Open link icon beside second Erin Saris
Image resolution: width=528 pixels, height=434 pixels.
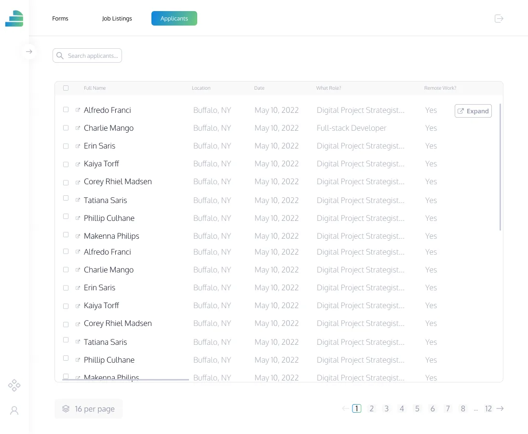pyautogui.click(x=78, y=288)
